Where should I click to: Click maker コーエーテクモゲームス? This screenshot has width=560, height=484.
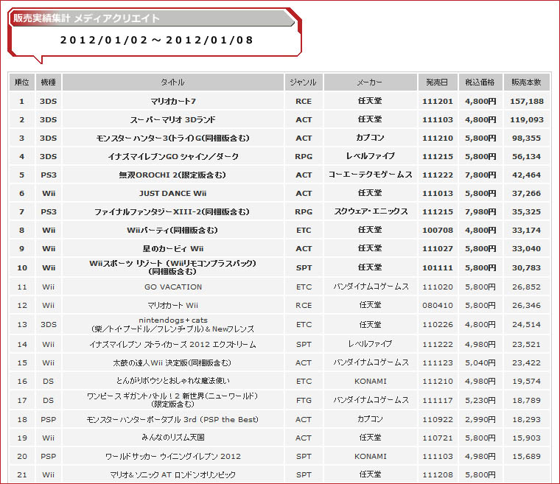click(x=370, y=175)
